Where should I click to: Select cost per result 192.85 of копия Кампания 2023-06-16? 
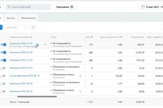coord(119,76)
